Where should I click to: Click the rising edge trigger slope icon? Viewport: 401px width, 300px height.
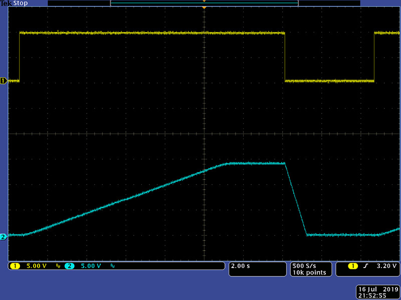coord(365,266)
